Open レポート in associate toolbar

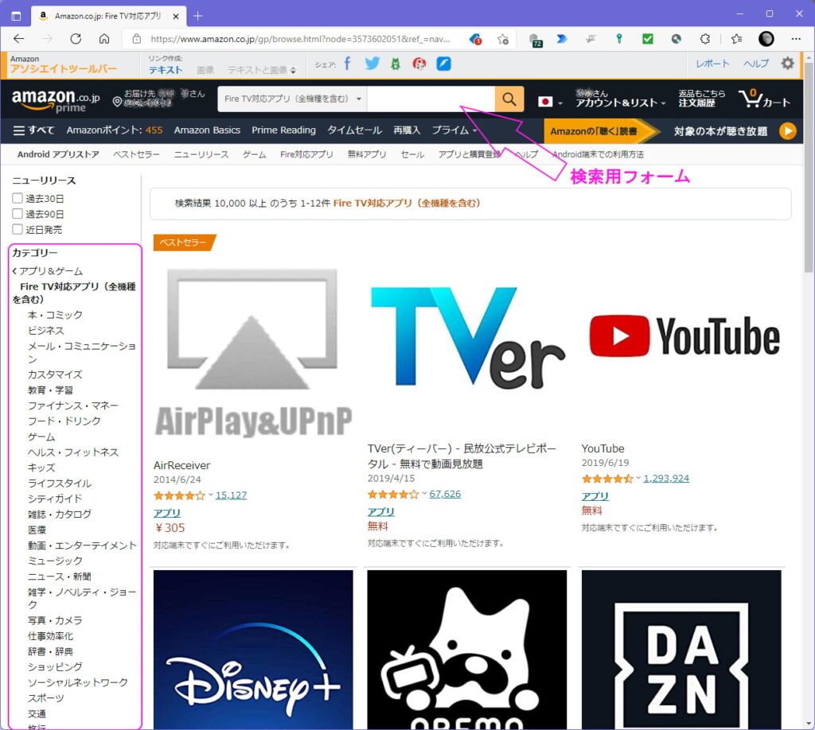[x=712, y=64]
